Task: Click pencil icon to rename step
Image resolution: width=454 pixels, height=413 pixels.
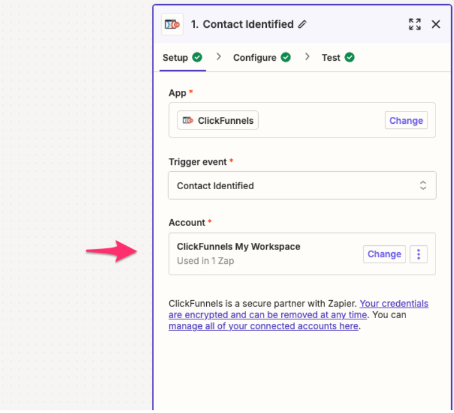Action: pos(303,24)
